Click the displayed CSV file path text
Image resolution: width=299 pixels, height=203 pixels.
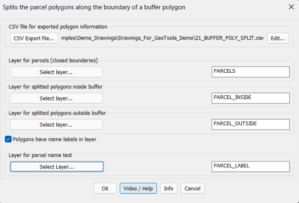pyautogui.click(x=162, y=38)
